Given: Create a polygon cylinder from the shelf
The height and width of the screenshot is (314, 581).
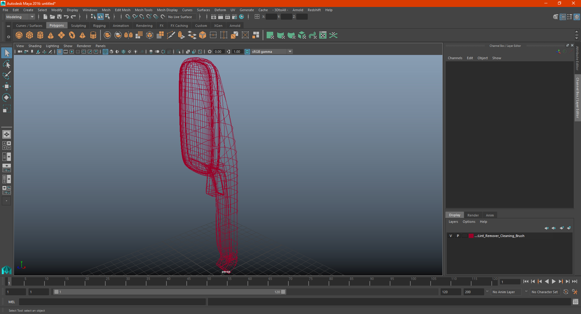Looking at the screenshot, I should [40, 35].
